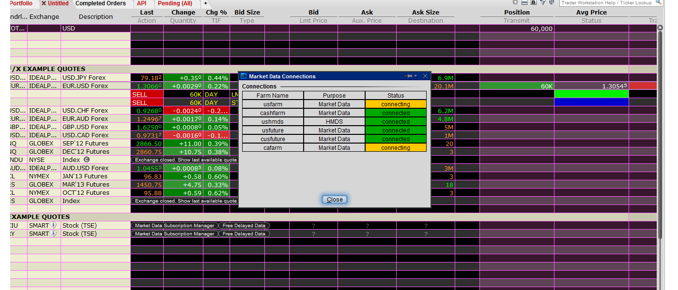
Task: Click the Close button in the connections dialog
Action: click(335, 199)
